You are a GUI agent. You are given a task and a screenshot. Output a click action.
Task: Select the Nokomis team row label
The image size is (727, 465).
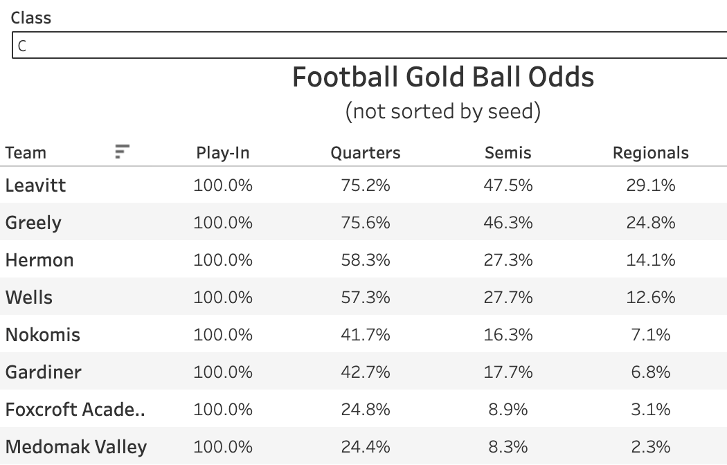[43, 335]
